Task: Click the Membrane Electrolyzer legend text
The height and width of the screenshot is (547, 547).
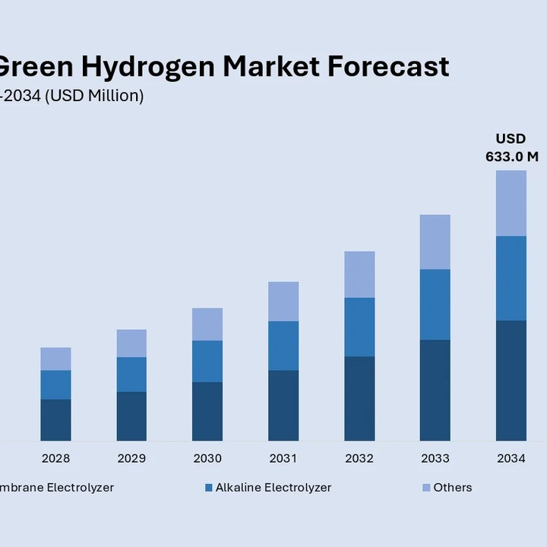Action: (x=57, y=488)
